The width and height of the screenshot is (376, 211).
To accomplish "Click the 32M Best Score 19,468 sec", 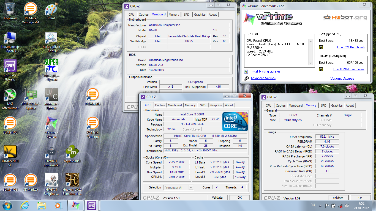I will pyautogui.click(x=356, y=41).
